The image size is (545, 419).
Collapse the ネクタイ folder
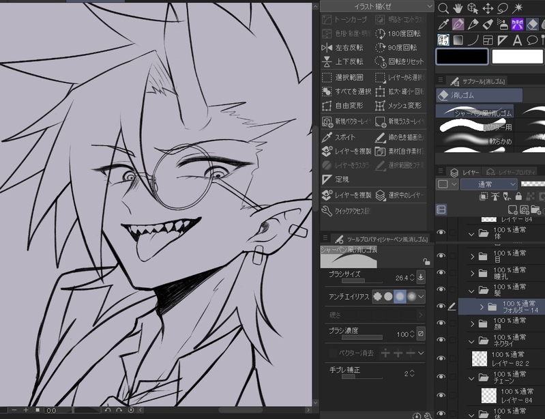pyautogui.click(x=471, y=341)
